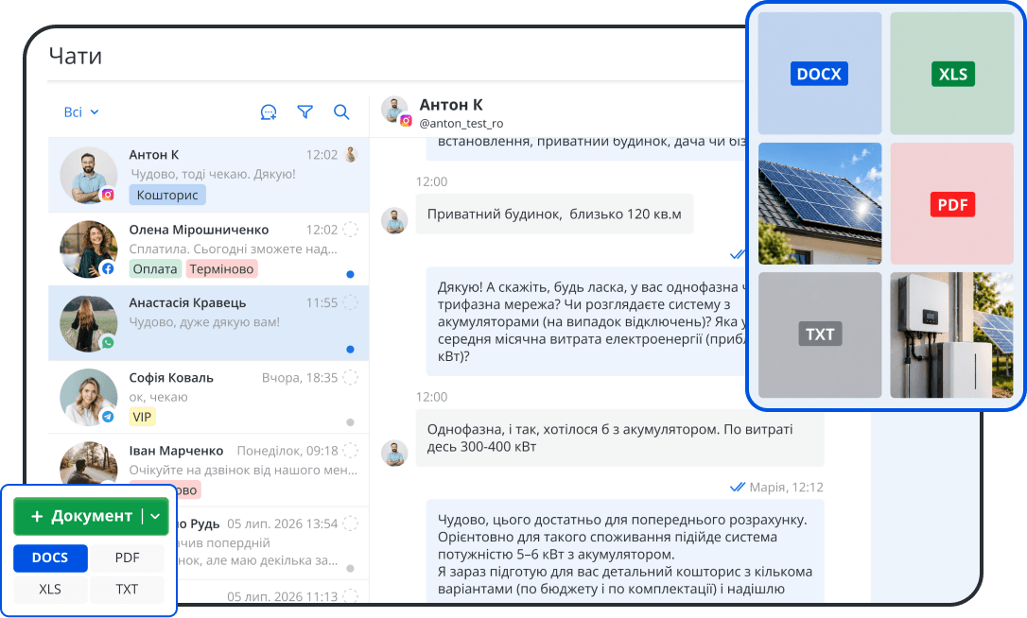Viewport: 1027px width, 618px height.
Task: Click Софія Коваль avatar with Telegram badge
Action: [89, 398]
